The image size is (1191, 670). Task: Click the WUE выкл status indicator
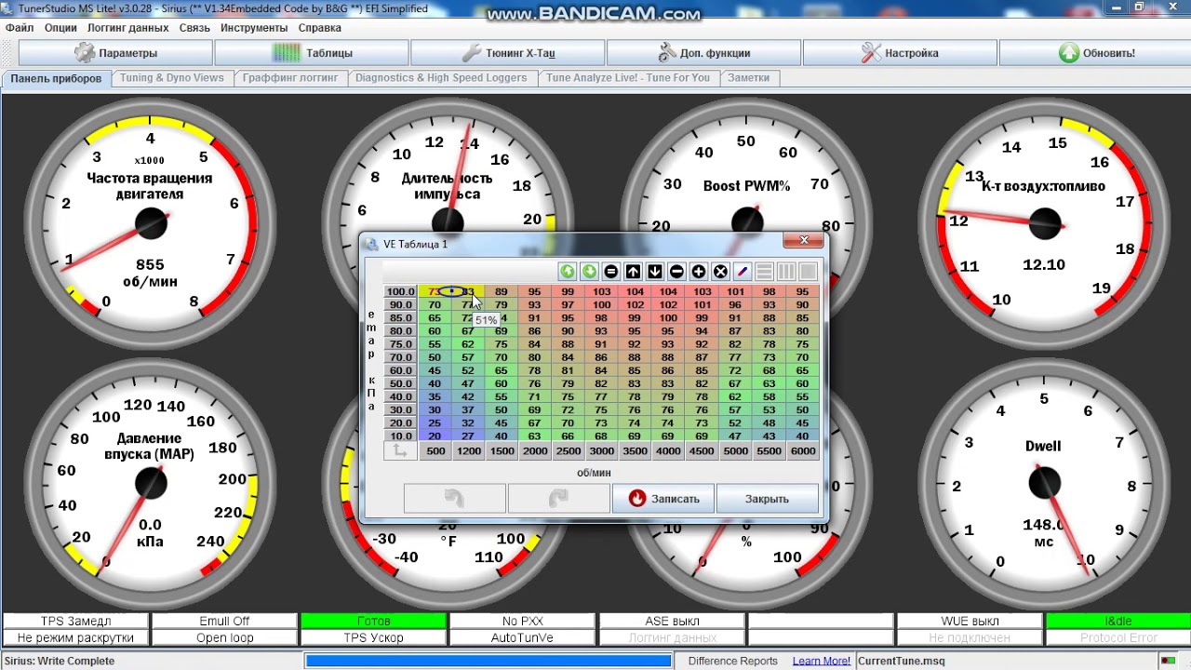tap(970, 621)
